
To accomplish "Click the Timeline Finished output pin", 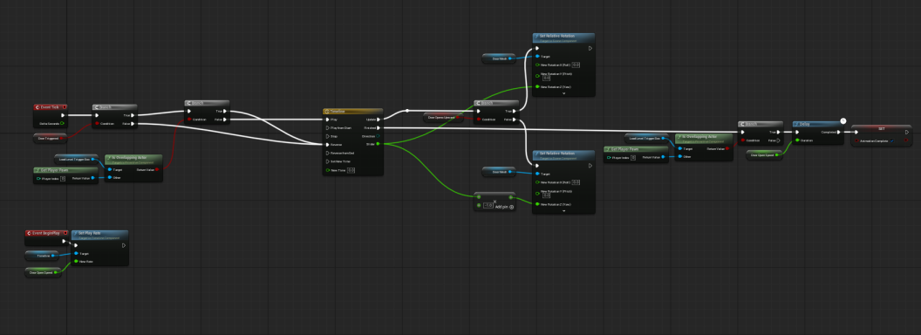I will 379,127.
